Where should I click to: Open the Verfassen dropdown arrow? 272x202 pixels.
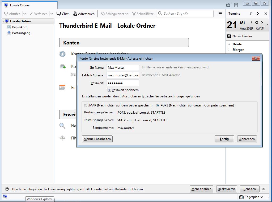pos(52,14)
